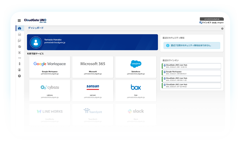Click the Google Workspace logo
Screen dimensions: 239x142
(50, 64)
